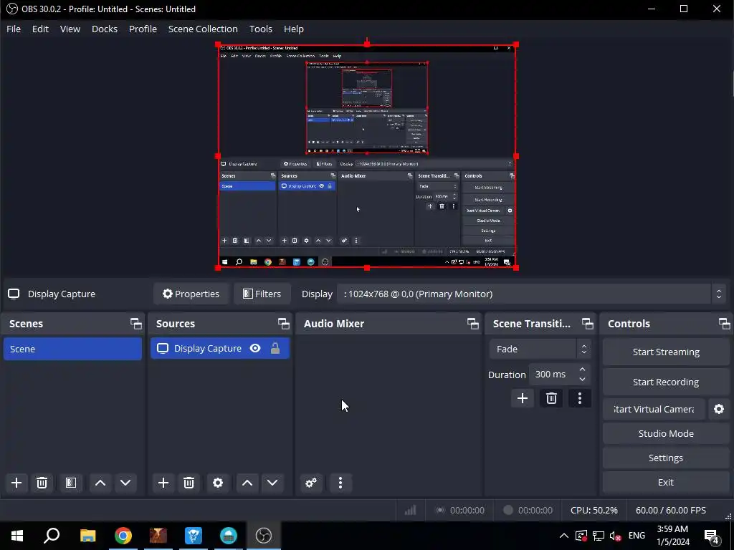Open File Explorer from the taskbar
Image resolution: width=734 pixels, height=550 pixels.
pyautogui.click(x=88, y=536)
